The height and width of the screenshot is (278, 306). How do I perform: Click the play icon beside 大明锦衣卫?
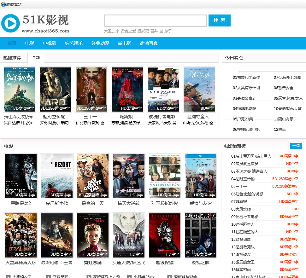(8, 276)
